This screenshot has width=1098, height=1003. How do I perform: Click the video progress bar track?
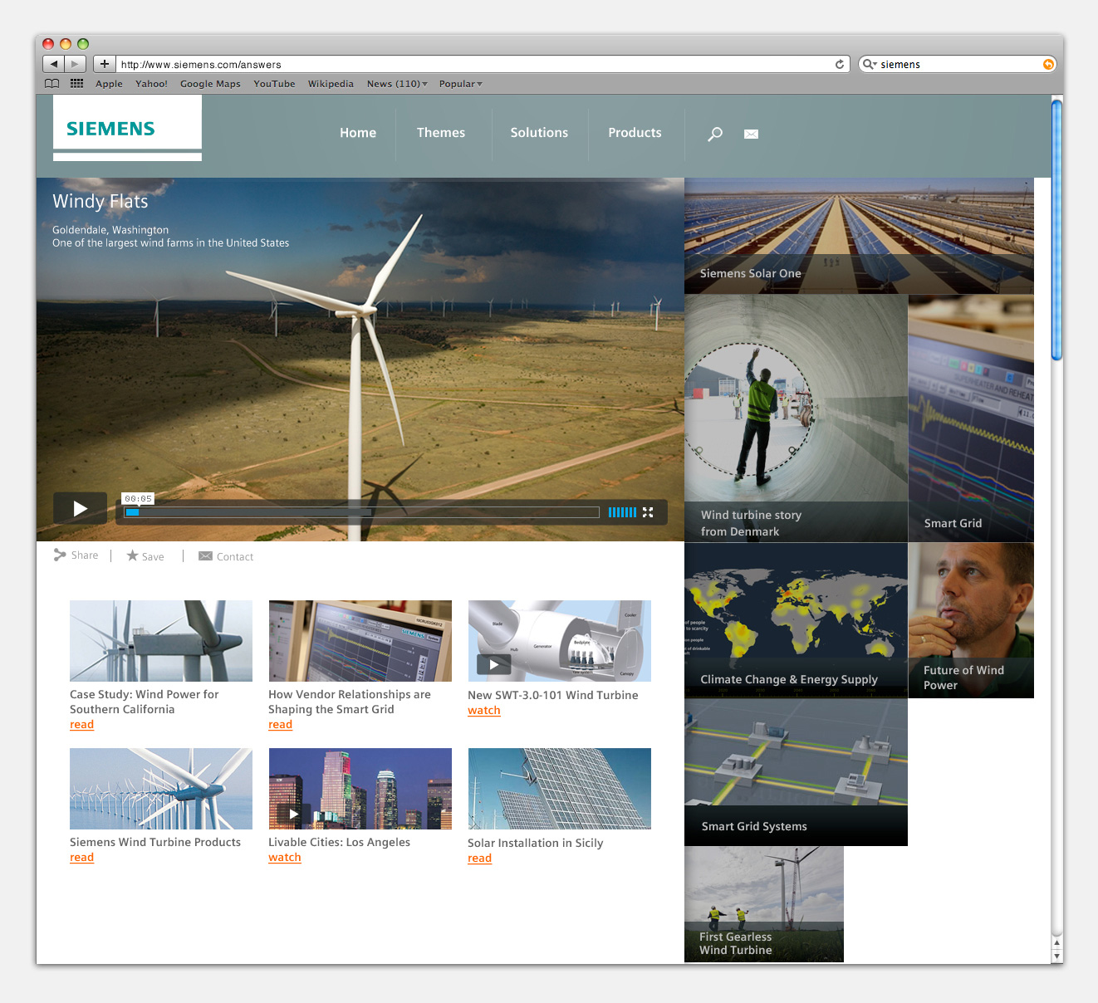pyautogui.click(x=361, y=512)
